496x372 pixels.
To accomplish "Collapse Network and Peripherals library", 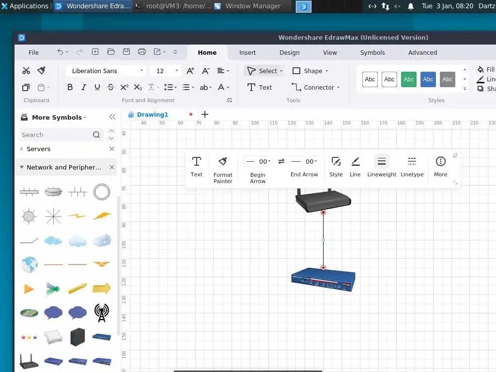I will (x=21, y=167).
